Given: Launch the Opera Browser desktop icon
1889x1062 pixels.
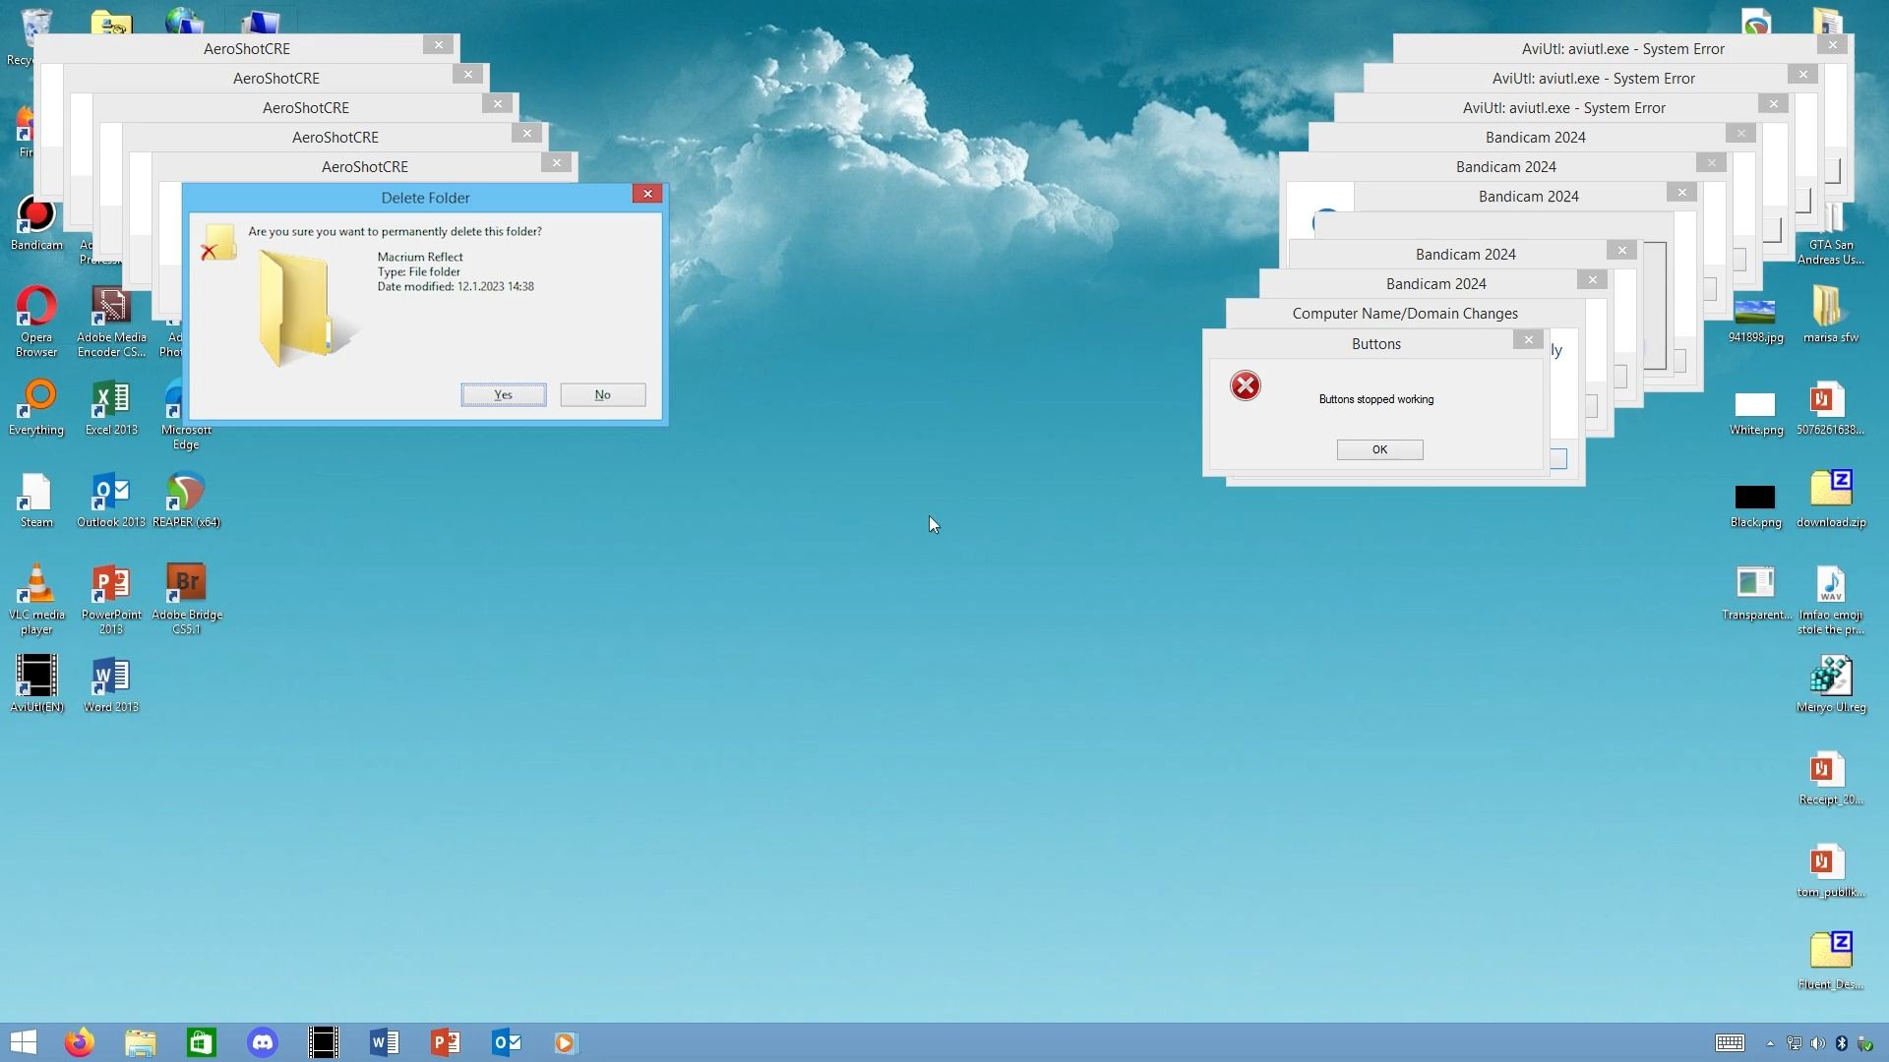Looking at the screenshot, I should [x=36, y=322].
